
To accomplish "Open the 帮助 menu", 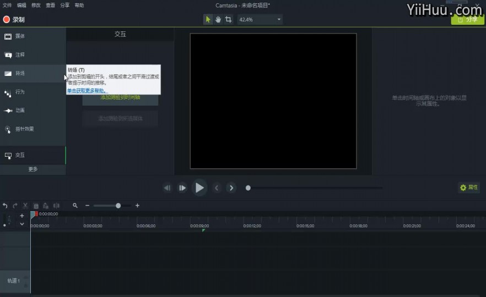I will pyautogui.click(x=79, y=5).
